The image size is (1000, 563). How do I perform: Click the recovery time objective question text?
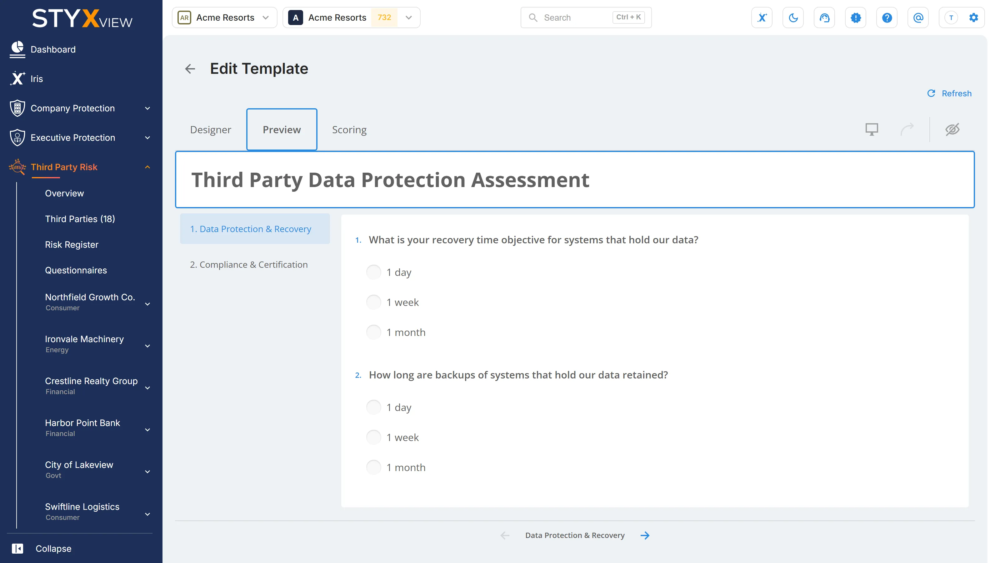point(533,240)
